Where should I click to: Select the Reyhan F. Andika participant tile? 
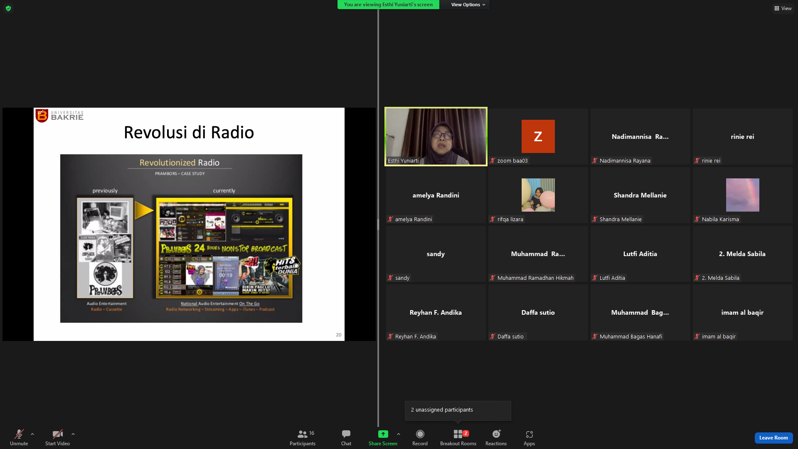tap(436, 313)
